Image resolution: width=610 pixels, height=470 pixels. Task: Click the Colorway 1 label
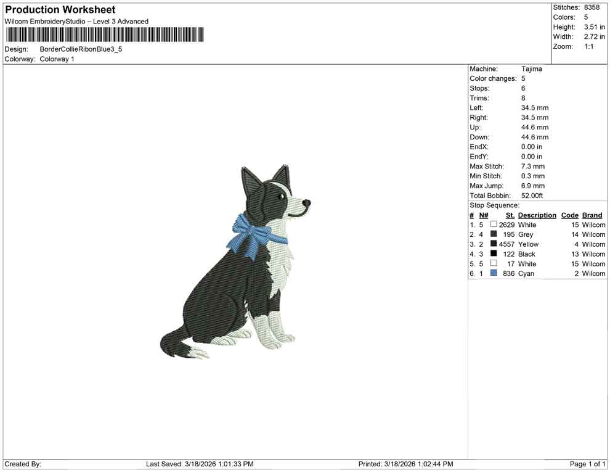[x=55, y=59]
